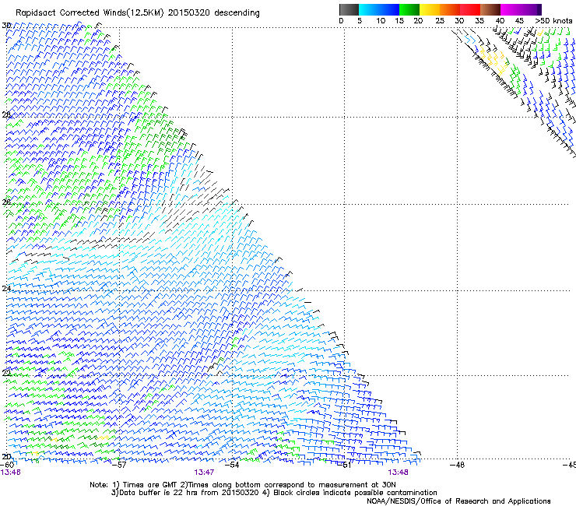Click longitude label '-60' on the bottom axis
This screenshot has height=506, width=576.
point(7,465)
